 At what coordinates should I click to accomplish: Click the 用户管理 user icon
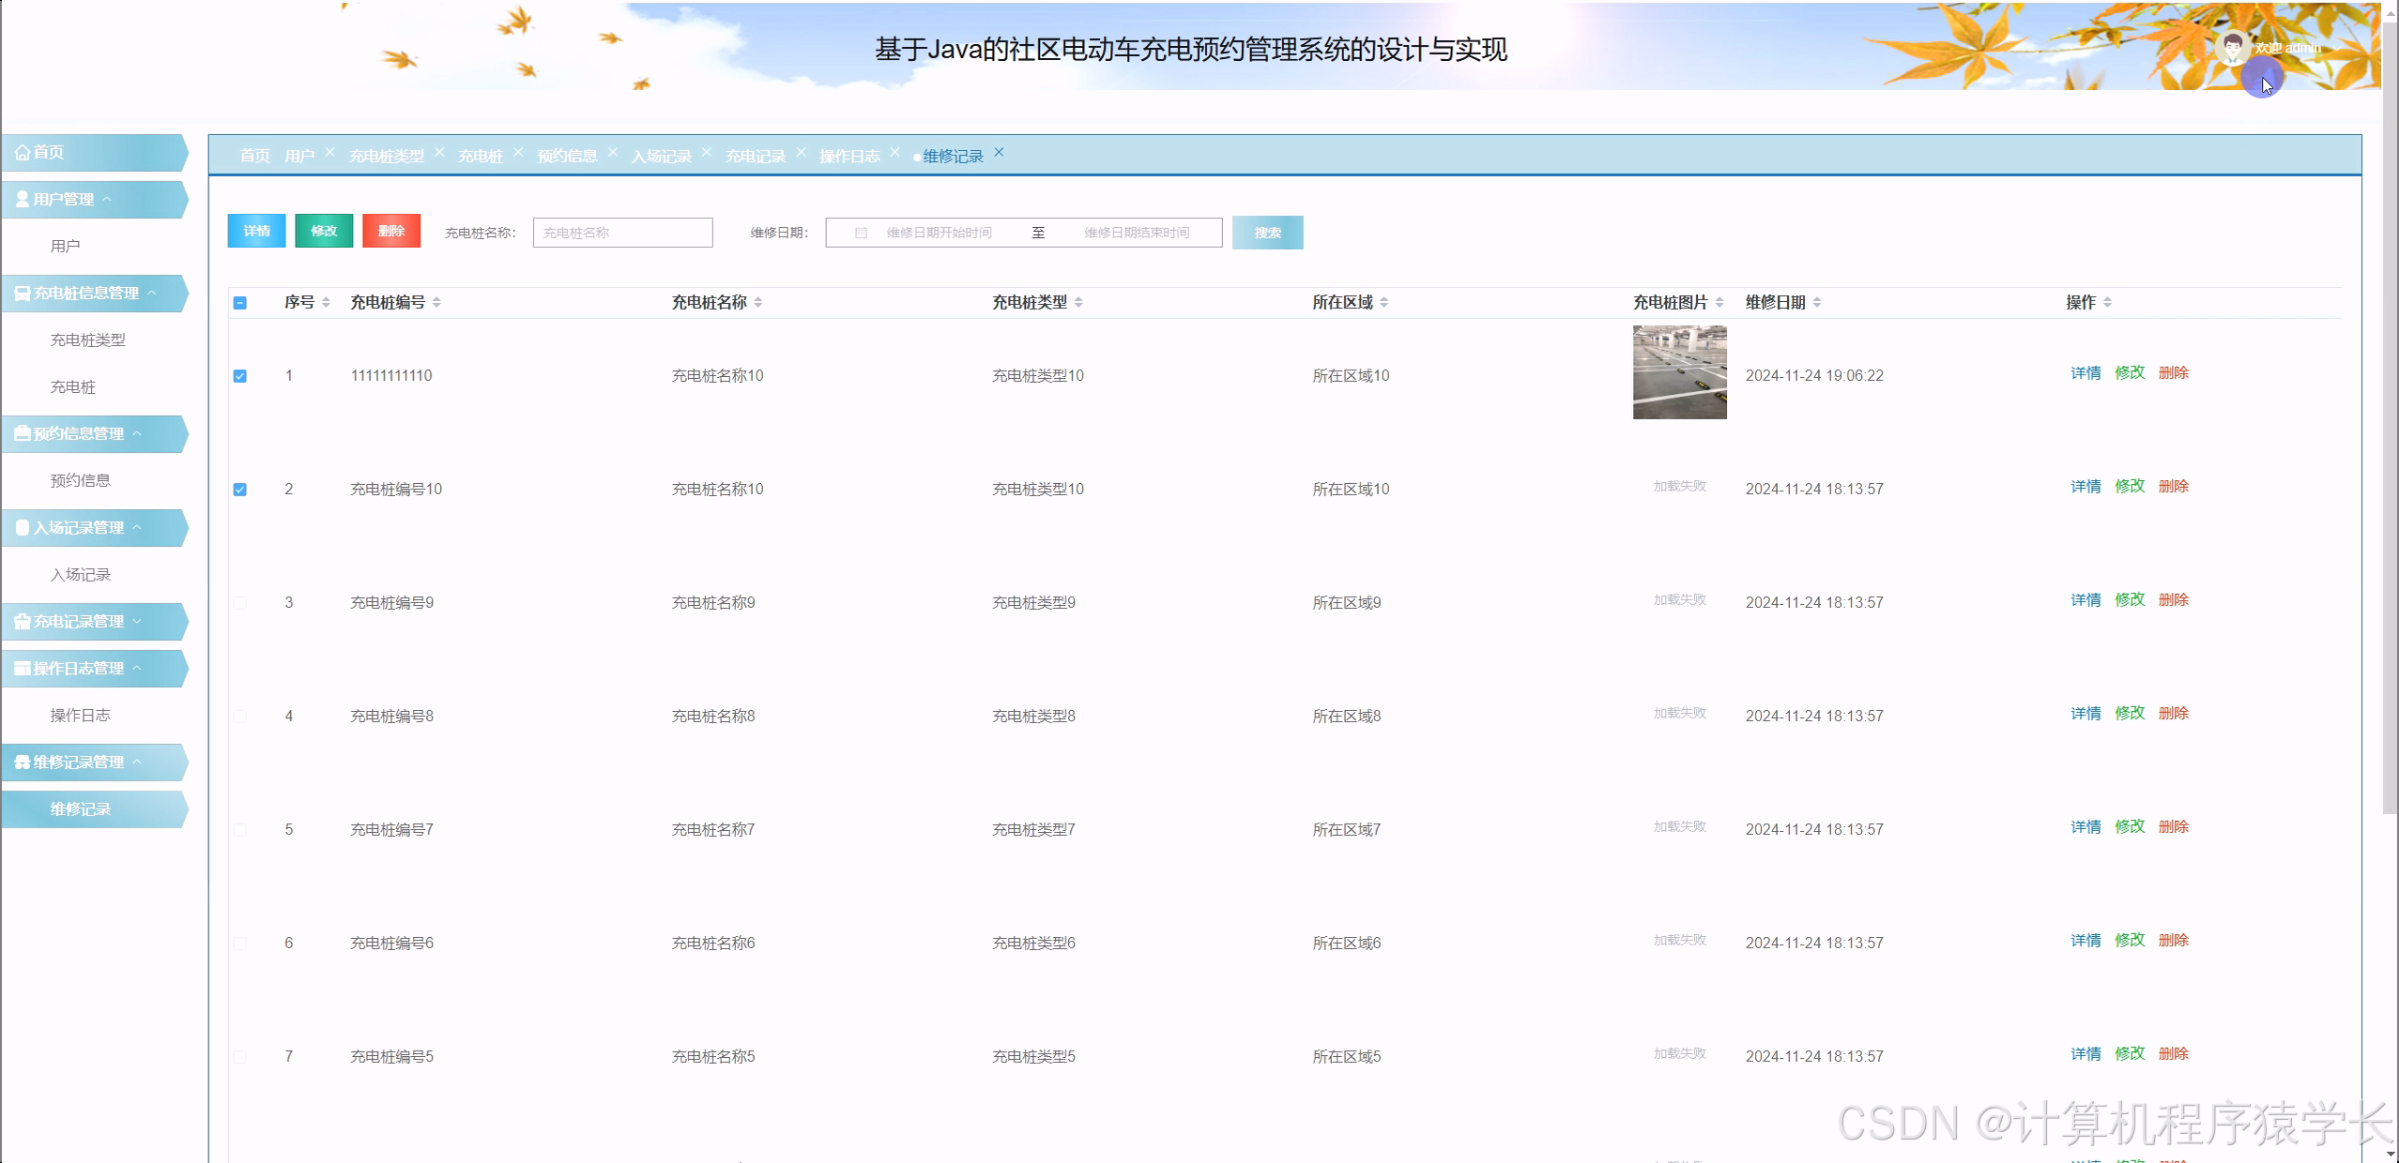(21, 199)
